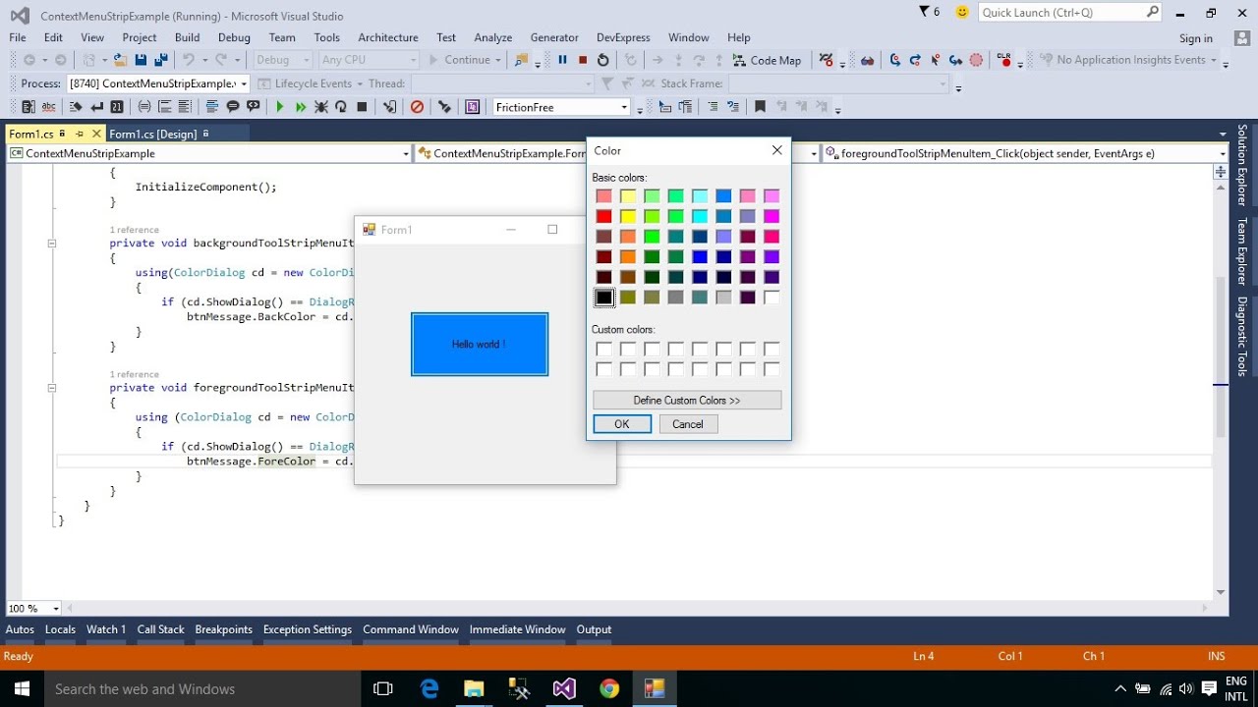
Task: Restart the debug session icon
Action: 603,60
